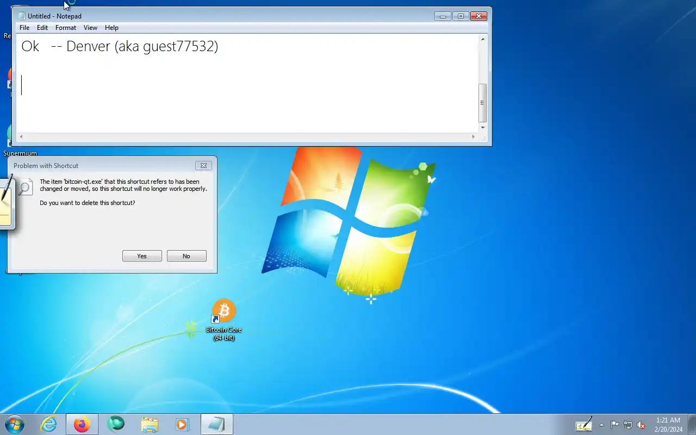
Task: Open clock showing 1:21 AM
Action: 668,425
